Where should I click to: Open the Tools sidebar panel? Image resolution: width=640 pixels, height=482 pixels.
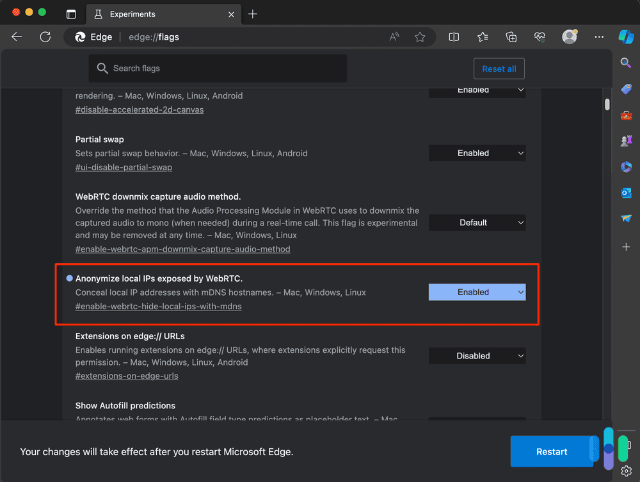point(626,115)
